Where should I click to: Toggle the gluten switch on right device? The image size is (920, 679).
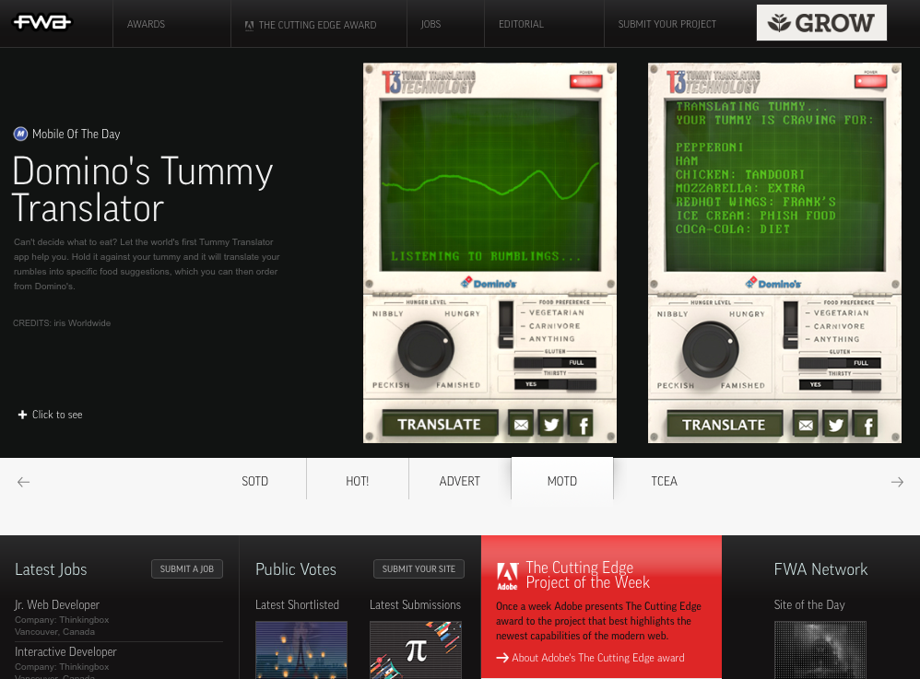[x=840, y=363]
